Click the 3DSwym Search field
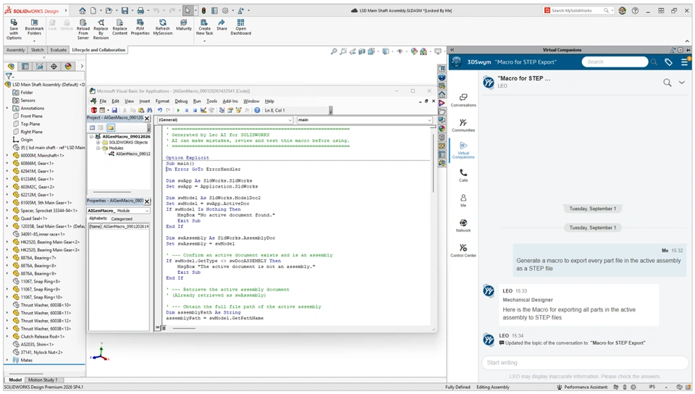The width and height of the screenshot is (695, 394). (x=615, y=62)
